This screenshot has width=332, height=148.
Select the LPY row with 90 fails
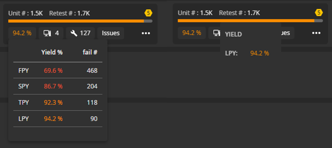[58, 119]
